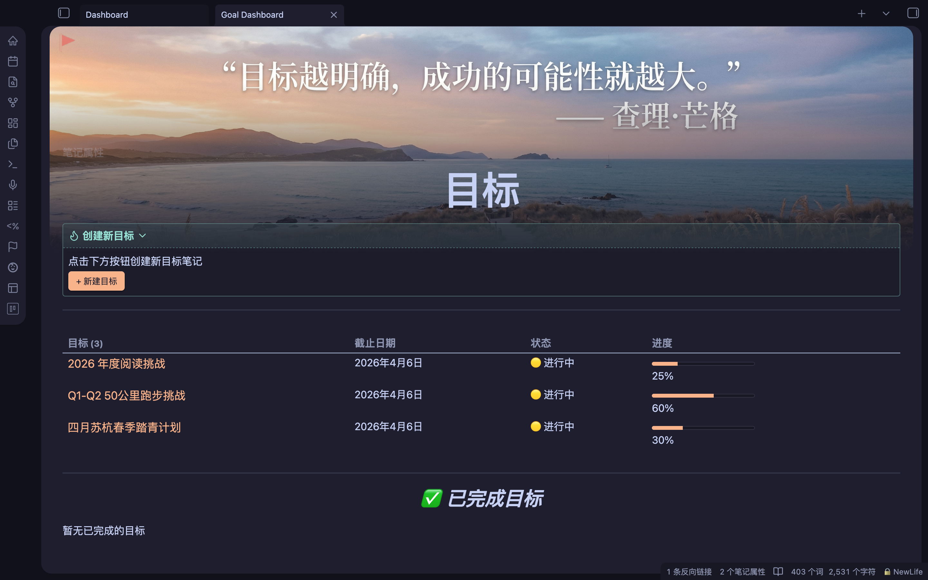Toggle the left sidebar
Screen dimensions: 928x580
click(x=64, y=14)
